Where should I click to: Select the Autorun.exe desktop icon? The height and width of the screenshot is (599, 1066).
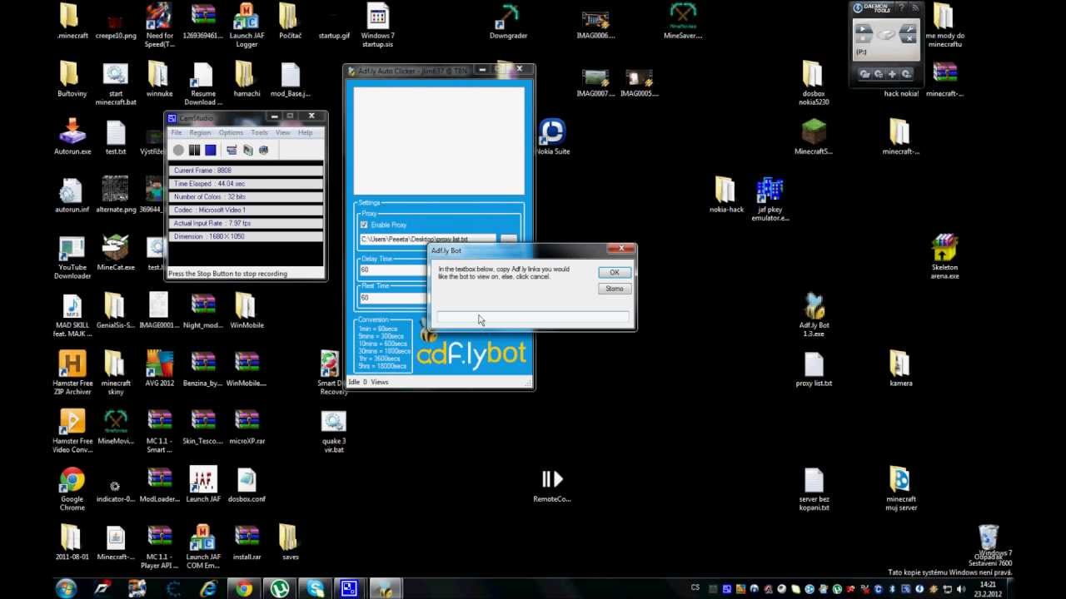[x=72, y=137]
